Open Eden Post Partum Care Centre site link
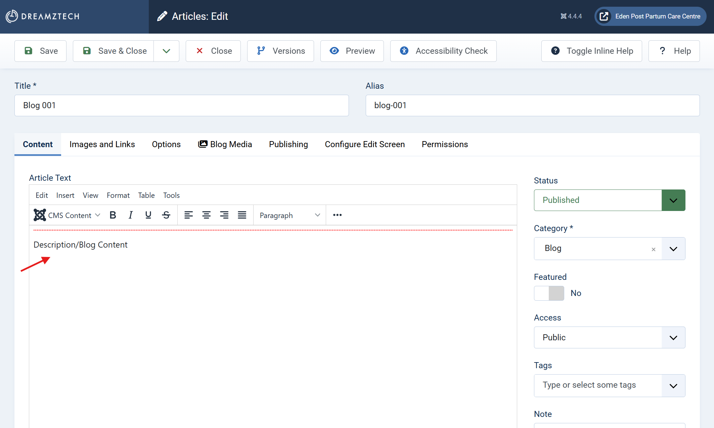 [650, 16]
